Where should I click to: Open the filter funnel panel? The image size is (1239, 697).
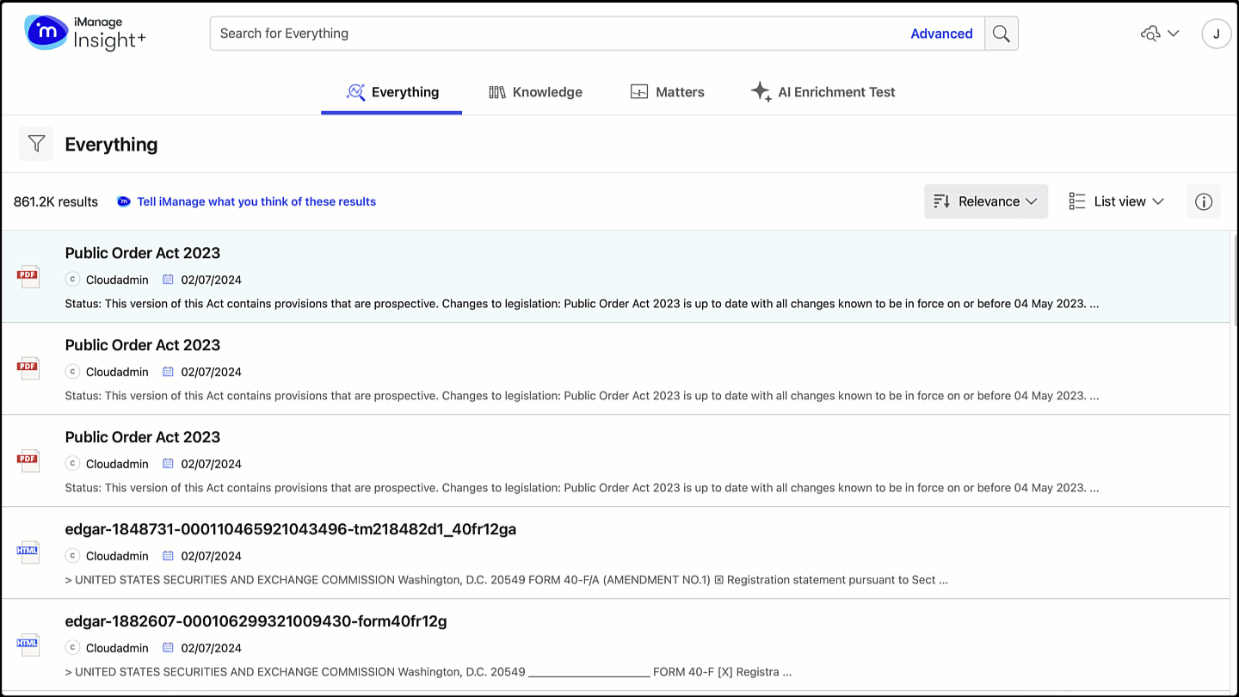coord(36,144)
